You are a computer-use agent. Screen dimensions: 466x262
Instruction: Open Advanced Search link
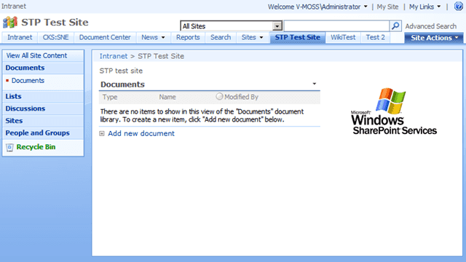[430, 26]
